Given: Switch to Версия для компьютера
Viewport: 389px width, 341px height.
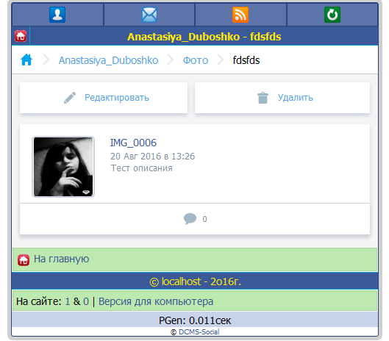Looking at the screenshot, I should point(156,301).
